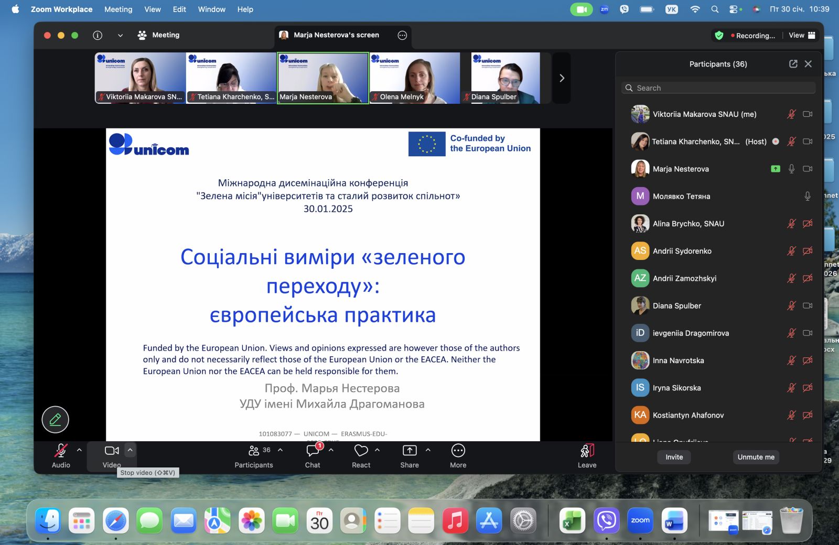
Task: Open the Chat panel
Action: click(x=313, y=451)
